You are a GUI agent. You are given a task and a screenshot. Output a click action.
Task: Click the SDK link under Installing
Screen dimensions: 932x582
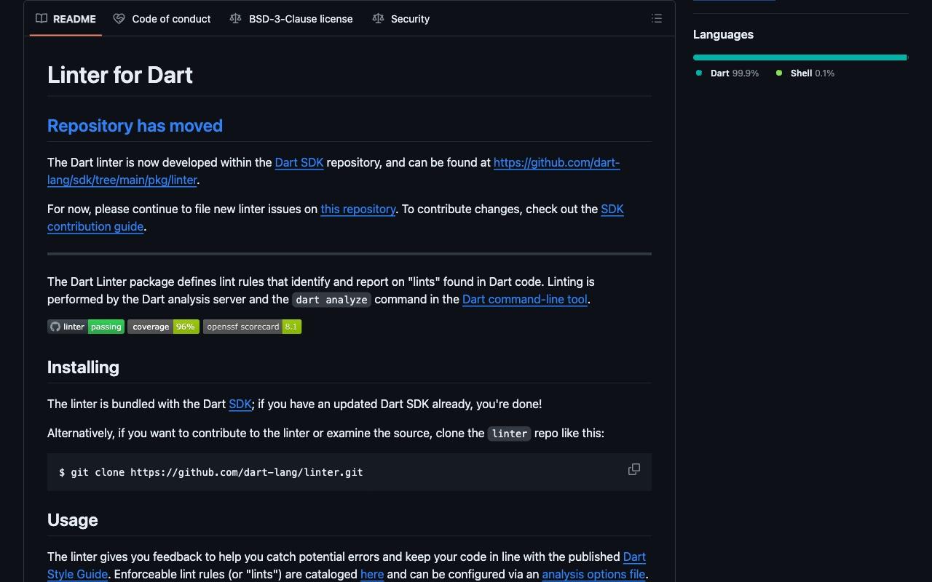tap(240, 404)
